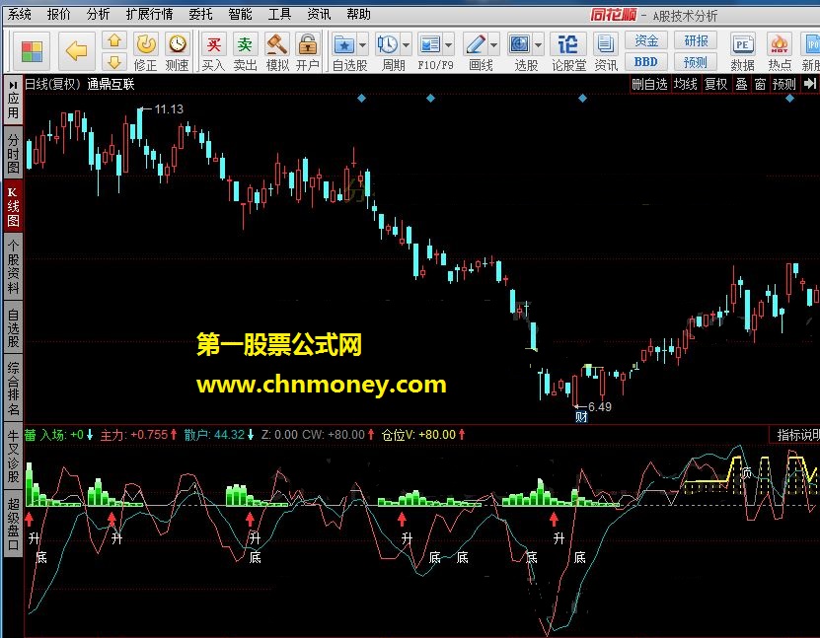Screen dimensions: 820x638
Task: Click the 财 marker below the chart
Action: (x=581, y=416)
